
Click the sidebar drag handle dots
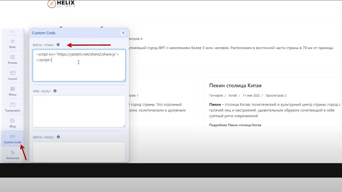[x=13, y=32]
